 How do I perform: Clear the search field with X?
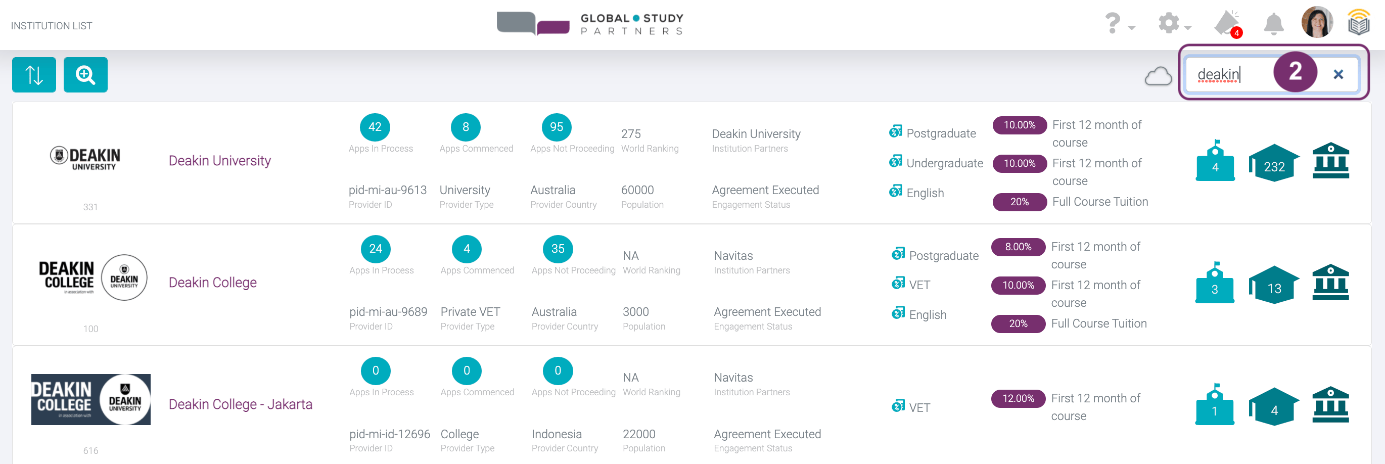pyautogui.click(x=1338, y=74)
